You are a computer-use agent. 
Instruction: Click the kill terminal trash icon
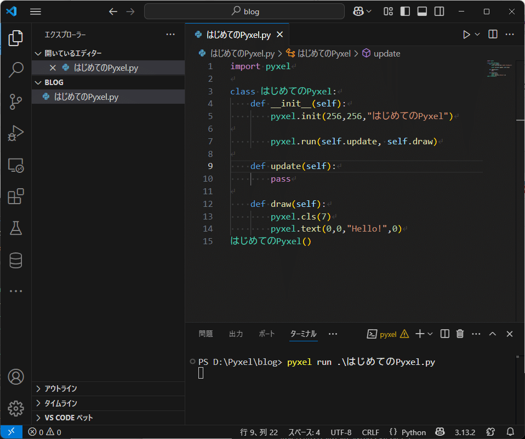tap(460, 334)
